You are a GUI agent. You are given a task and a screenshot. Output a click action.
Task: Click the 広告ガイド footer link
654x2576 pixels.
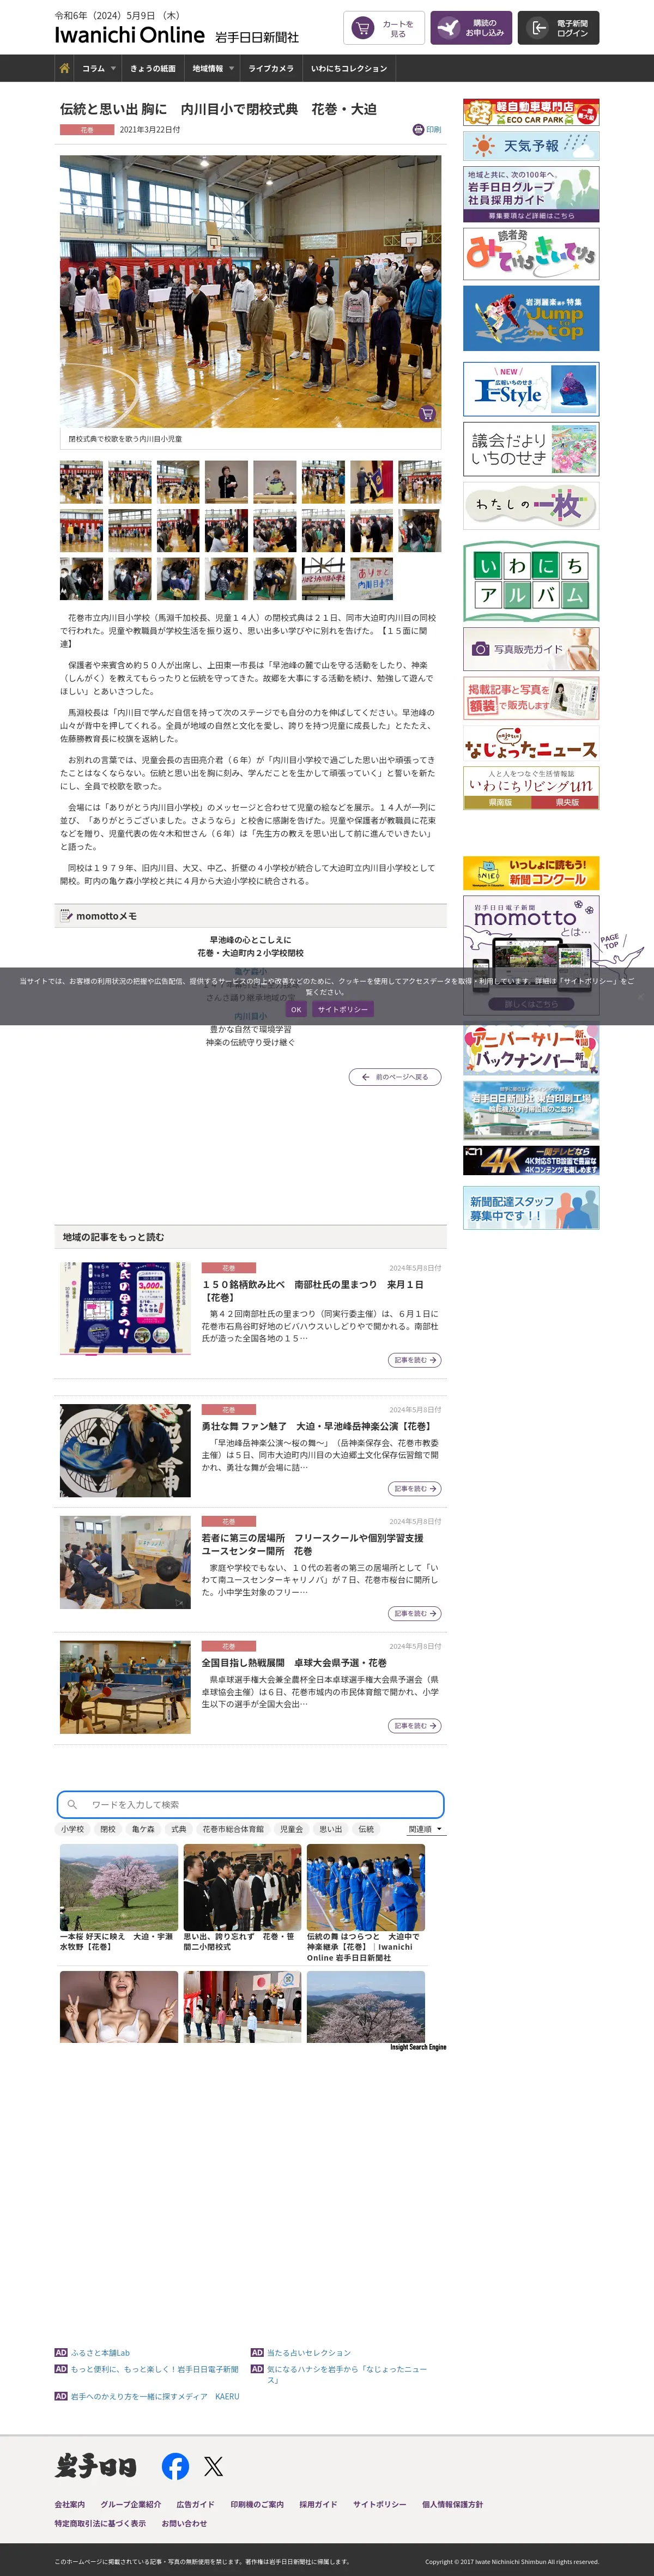coord(195,2504)
